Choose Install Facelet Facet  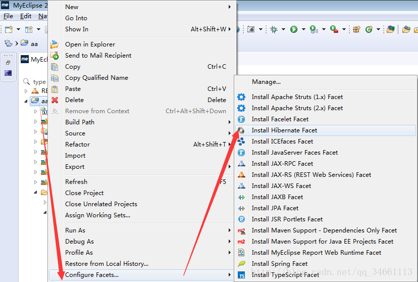click(326, 119)
